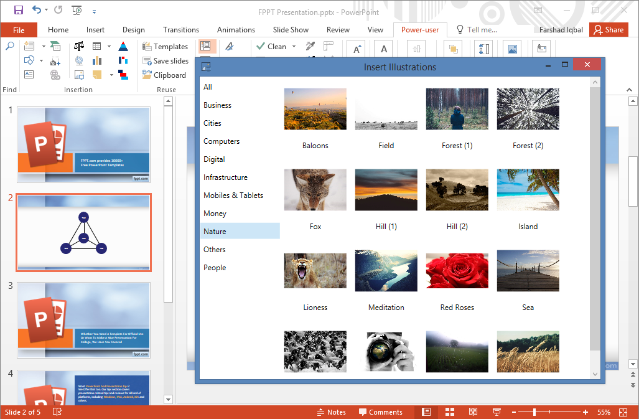639x419 pixels.
Task: Increase zoom using the zoom slider
Action: (x=585, y=412)
